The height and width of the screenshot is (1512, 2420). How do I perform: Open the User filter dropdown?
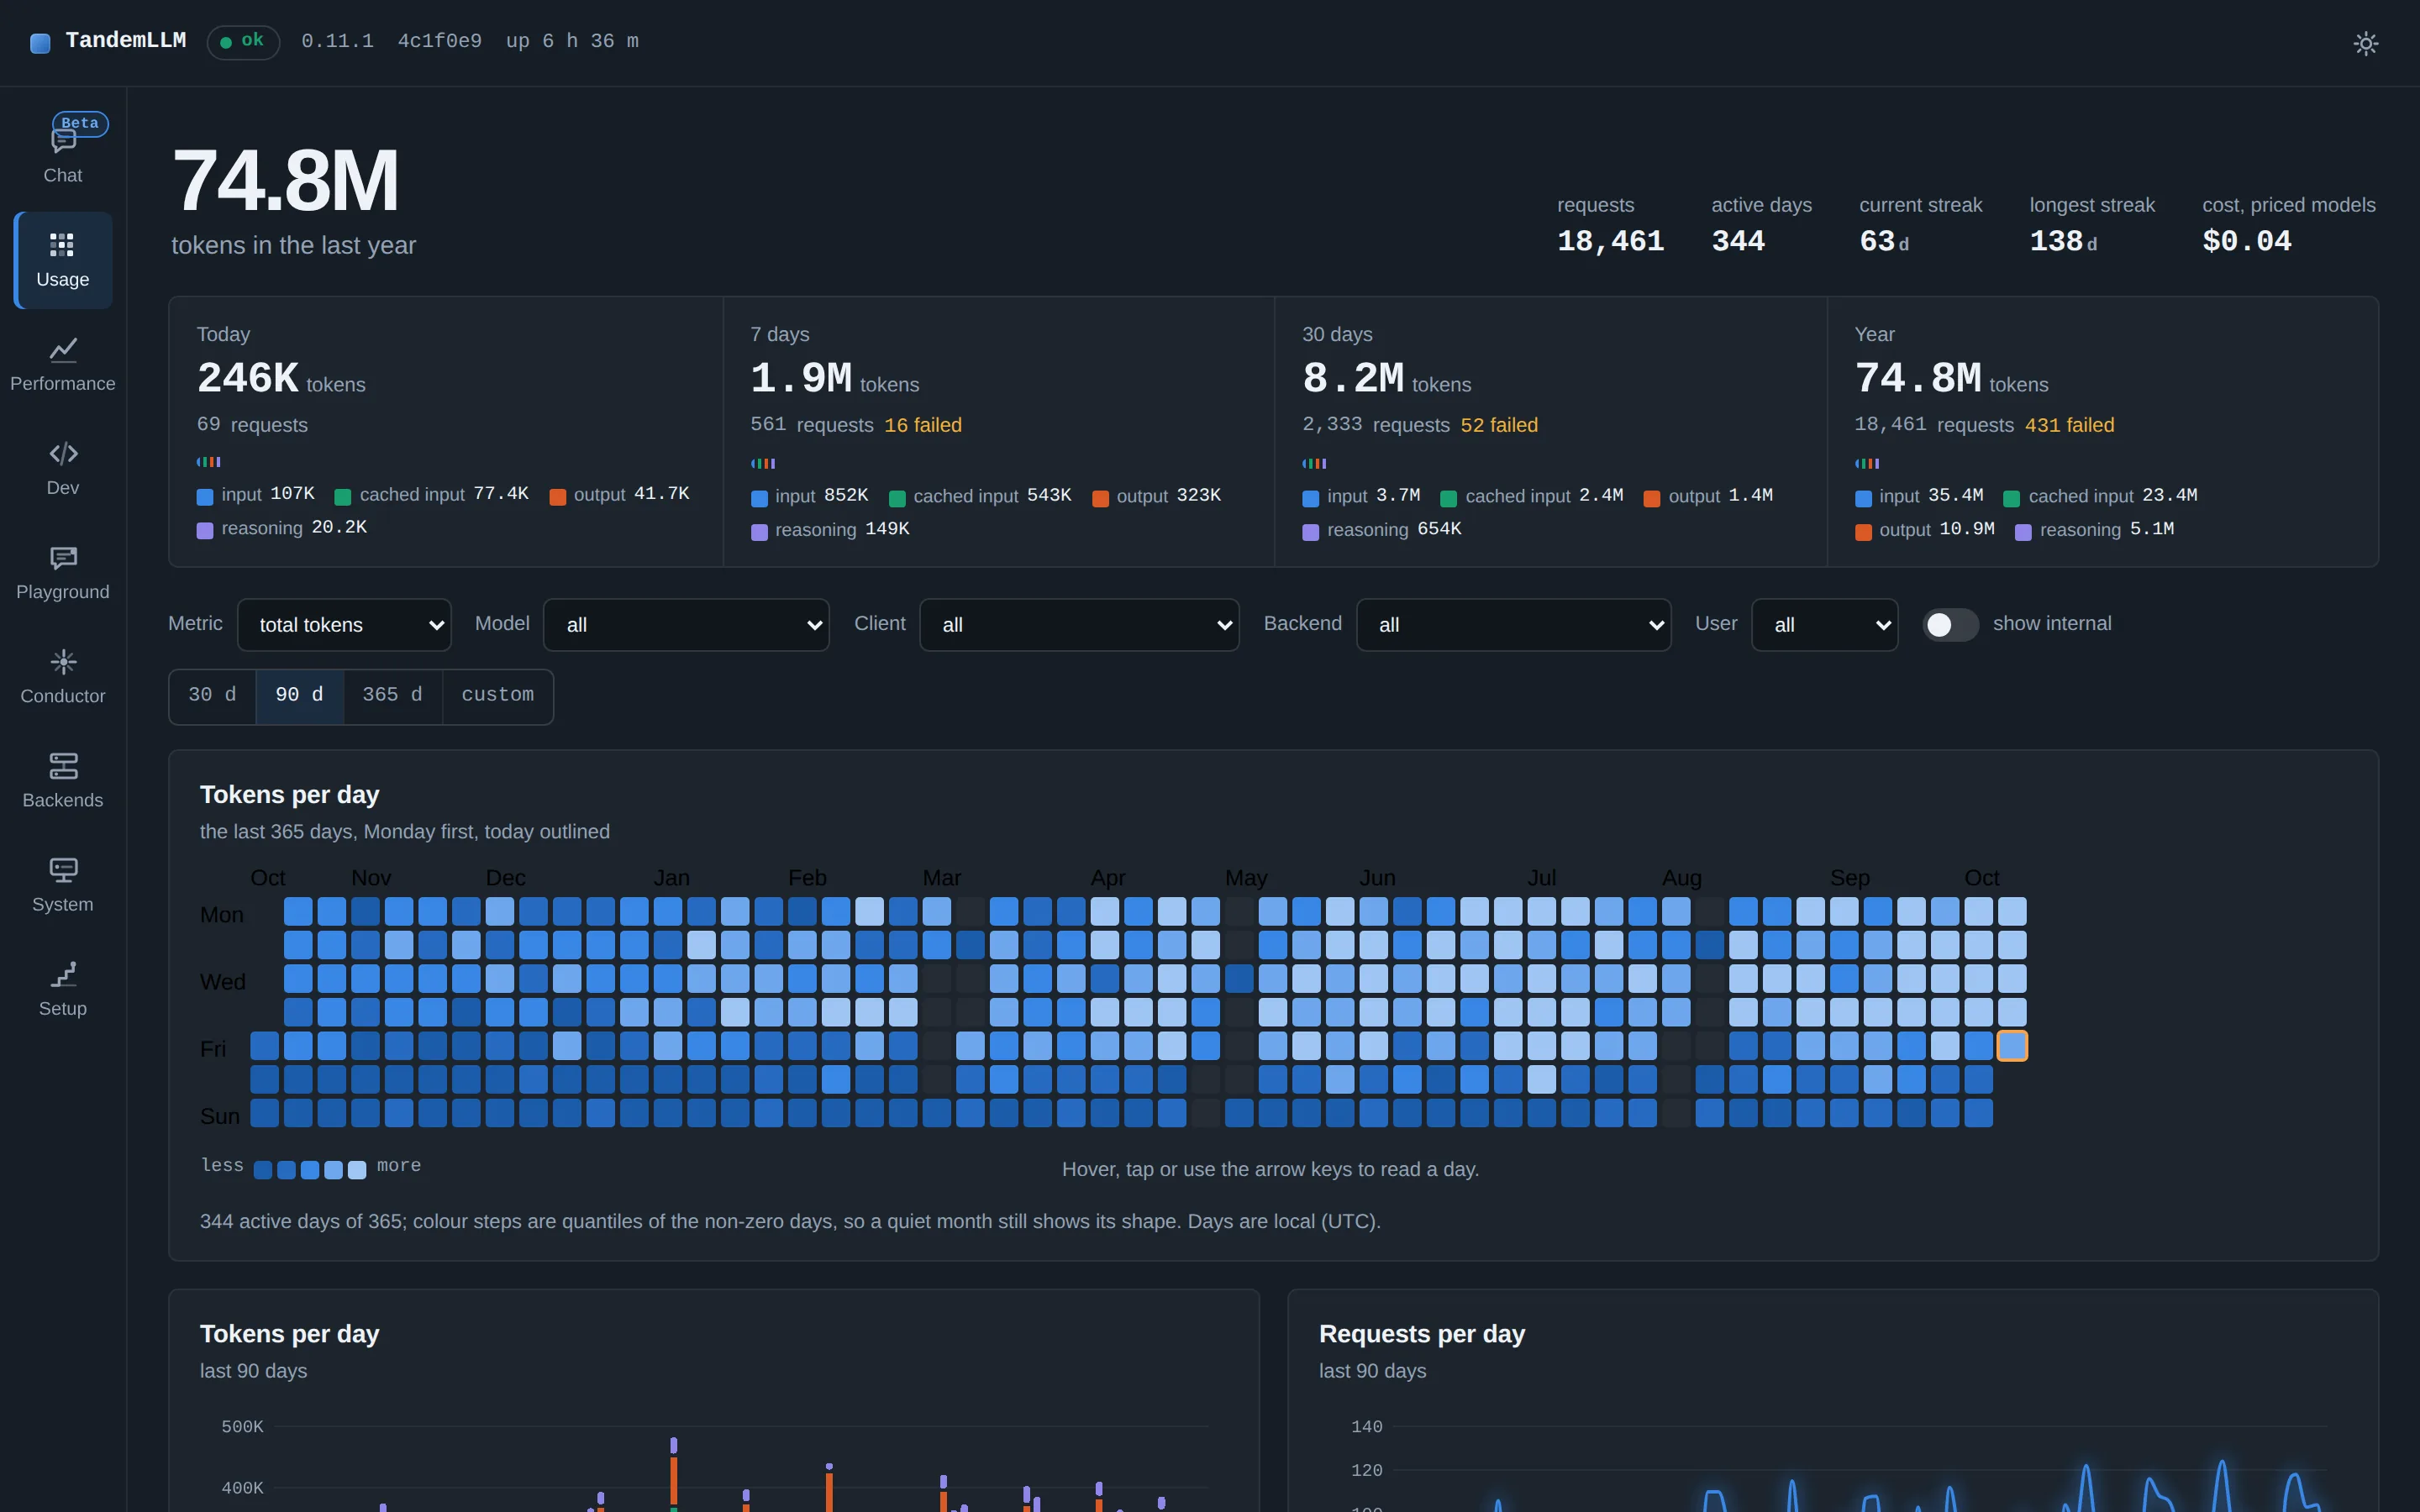(x=1824, y=625)
